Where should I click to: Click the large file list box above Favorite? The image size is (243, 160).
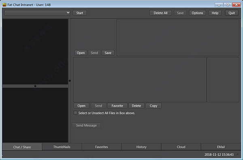[x=140, y=79]
